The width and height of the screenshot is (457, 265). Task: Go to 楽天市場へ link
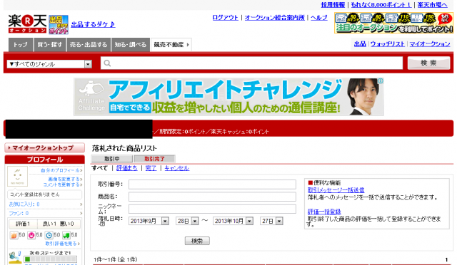click(432, 5)
